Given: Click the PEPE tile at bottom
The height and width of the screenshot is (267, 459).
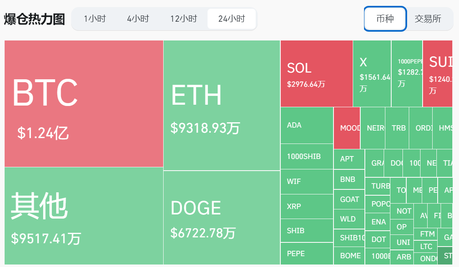Looking at the screenshot, I should [x=307, y=254].
